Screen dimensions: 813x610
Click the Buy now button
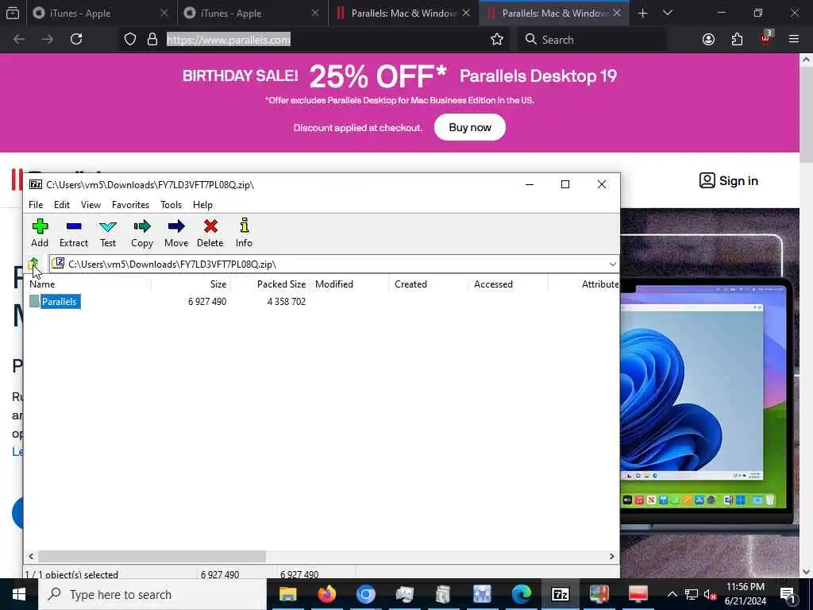pos(470,127)
